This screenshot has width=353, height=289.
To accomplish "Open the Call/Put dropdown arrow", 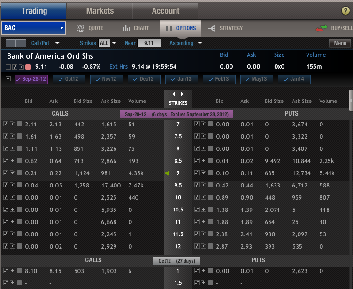I will click(57, 43).
